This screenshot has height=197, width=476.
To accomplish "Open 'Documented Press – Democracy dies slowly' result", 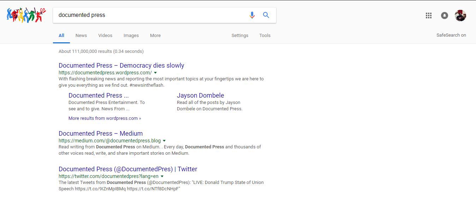I will (121, 66).
